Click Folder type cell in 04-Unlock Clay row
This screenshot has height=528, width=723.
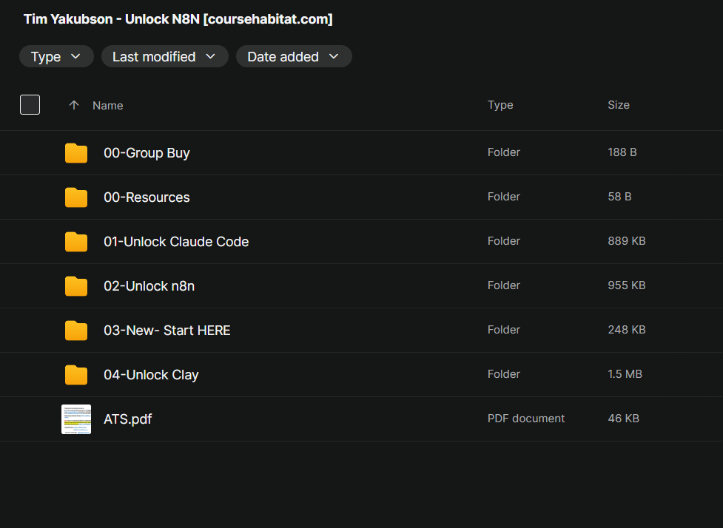coord(503,374)
